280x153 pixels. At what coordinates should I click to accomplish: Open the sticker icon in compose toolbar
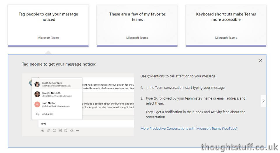[x=66, y=131]
